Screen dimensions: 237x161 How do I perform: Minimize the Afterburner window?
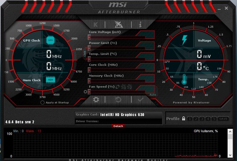(x=219, y=9)
